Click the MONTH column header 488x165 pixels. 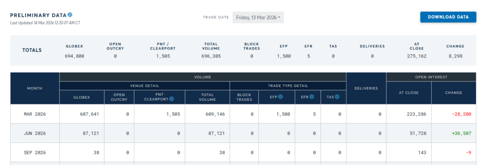tap(35, 88)
